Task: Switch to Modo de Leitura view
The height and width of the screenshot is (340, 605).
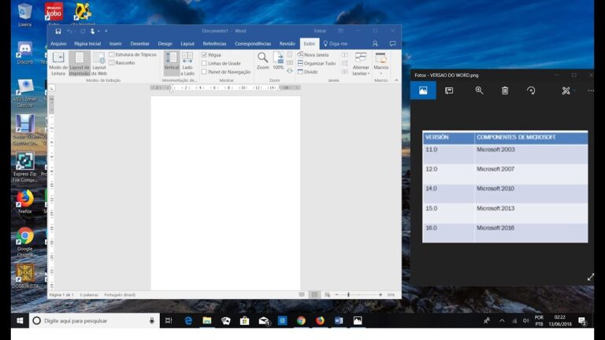Action: (58, 64)
